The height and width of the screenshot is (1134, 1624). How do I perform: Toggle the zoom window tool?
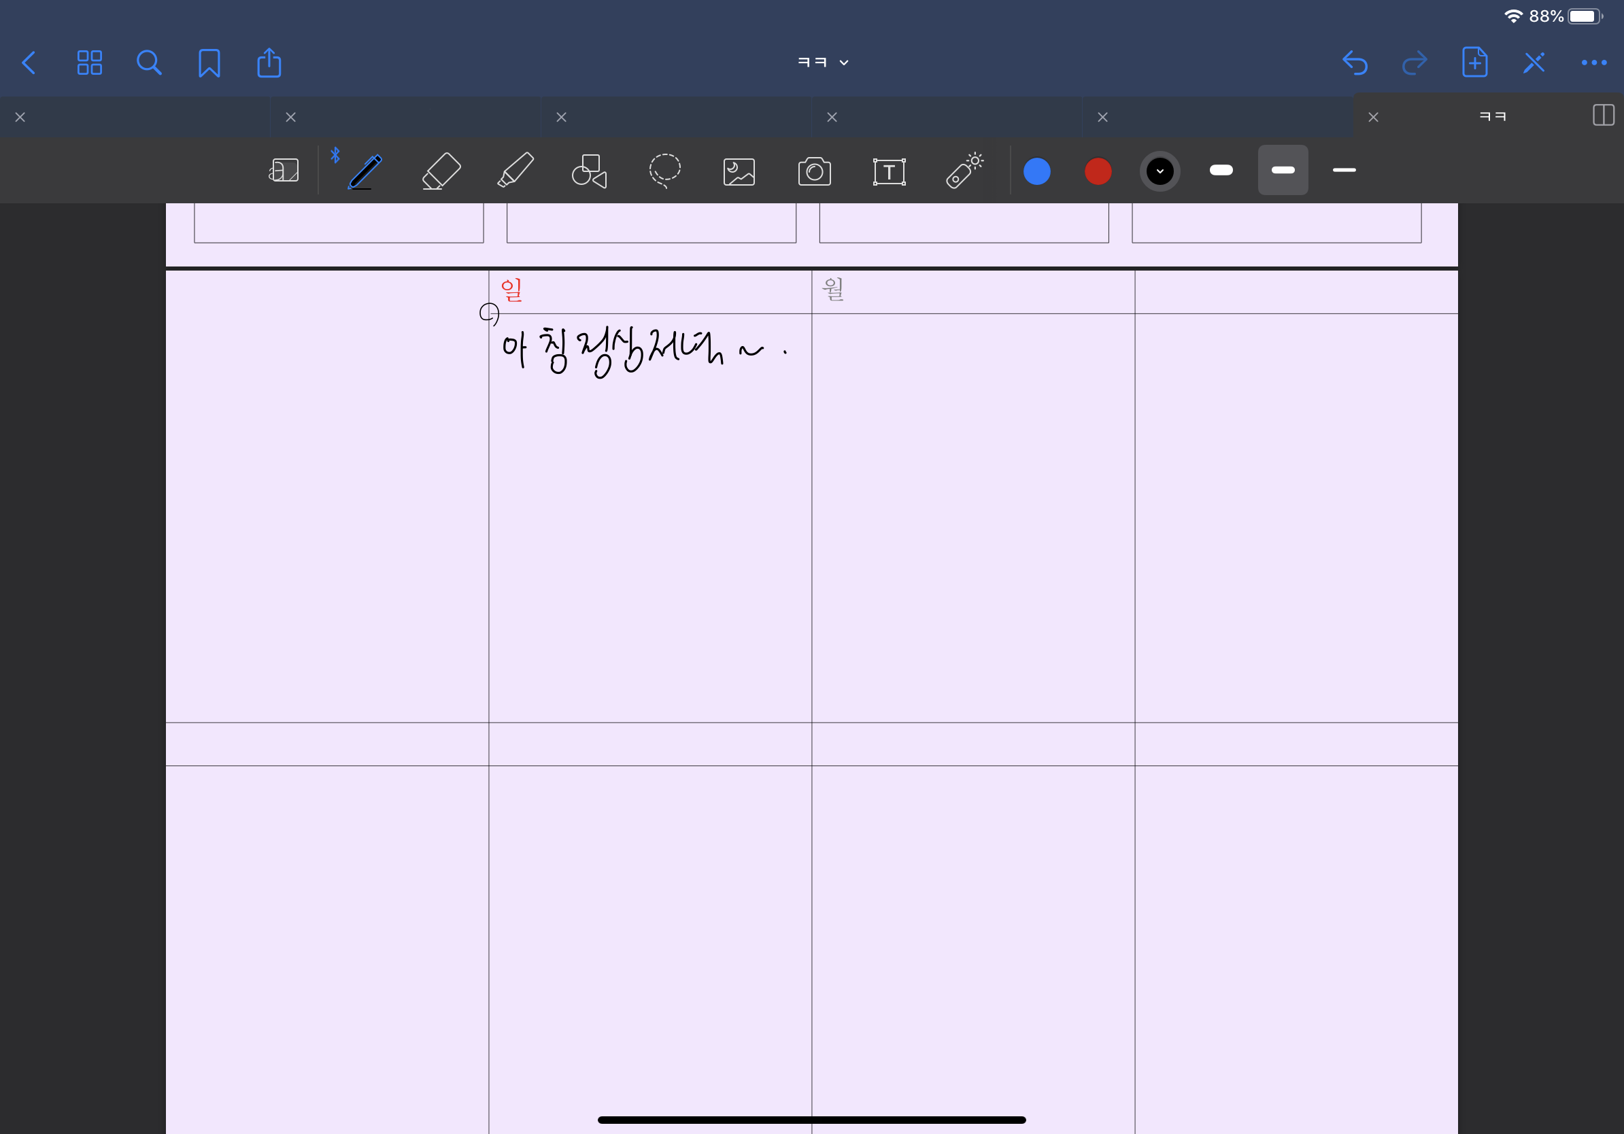click(x=284, y=171)
